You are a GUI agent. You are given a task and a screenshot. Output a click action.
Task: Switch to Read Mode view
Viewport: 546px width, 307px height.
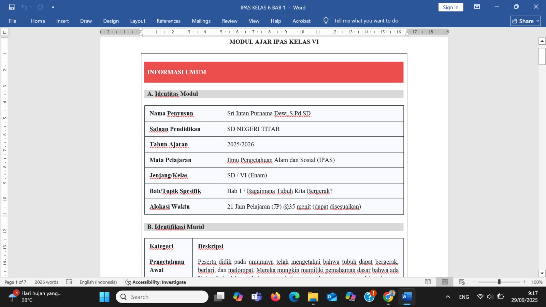pyautogui.click(x=428, y=282)
